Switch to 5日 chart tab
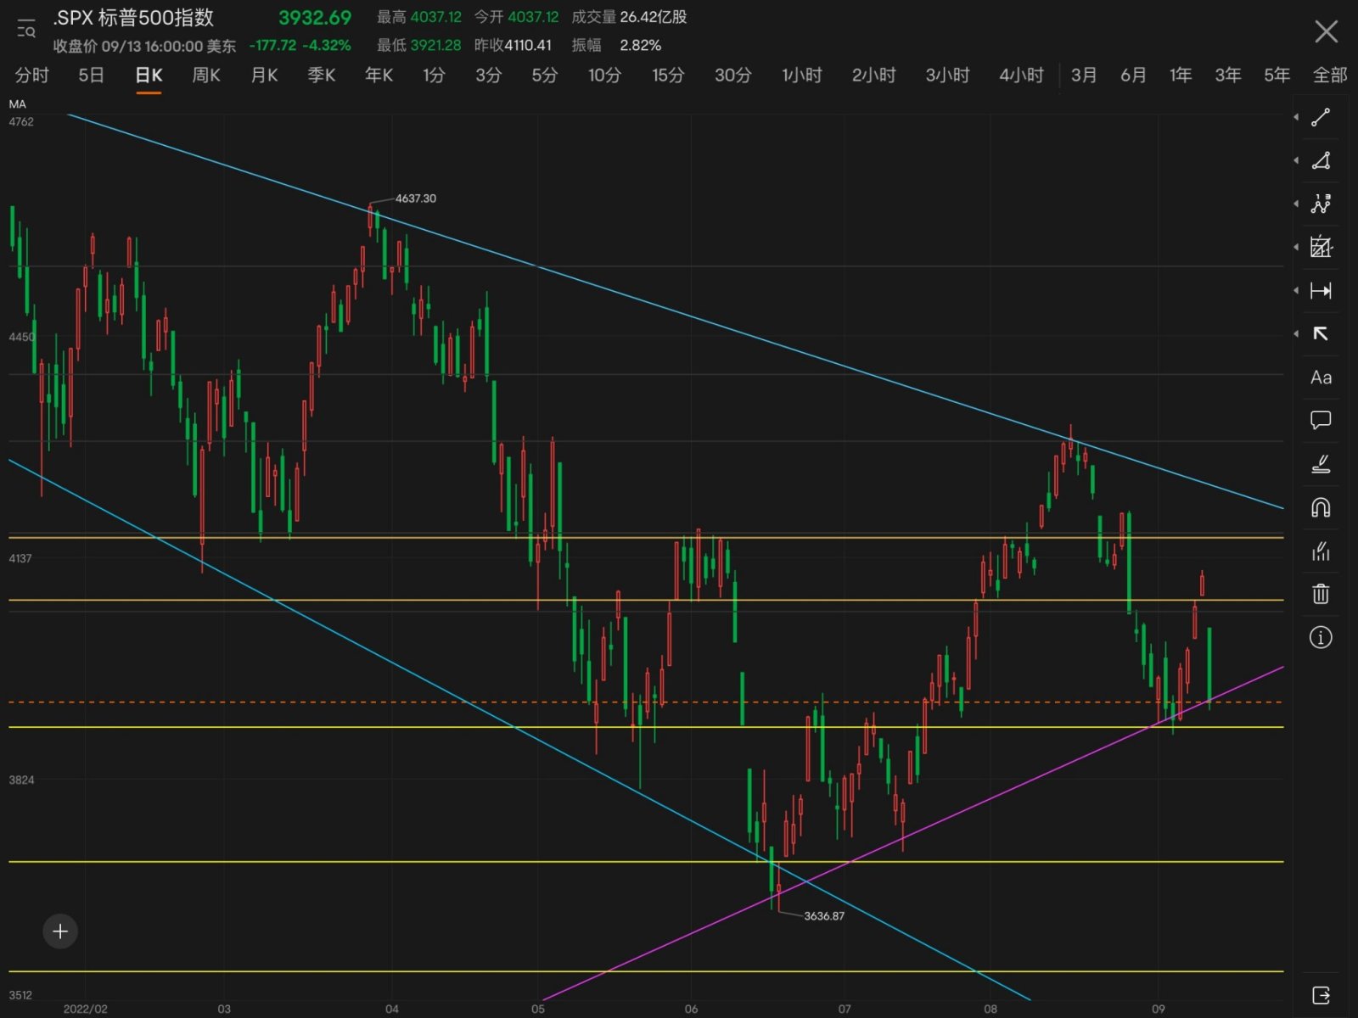This screenshot has height=1018, width=1358. 91,76
